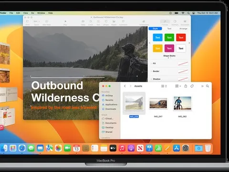
Task: Go forward in the Finder Assets window
Action: pos(130,86)
